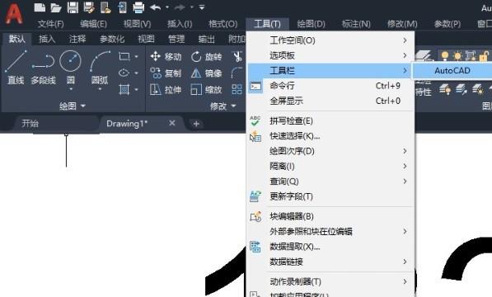Viewport: 492px width, 297px height.
Task: Select the hatch pattern tool
Action: [x=124, y=89]
